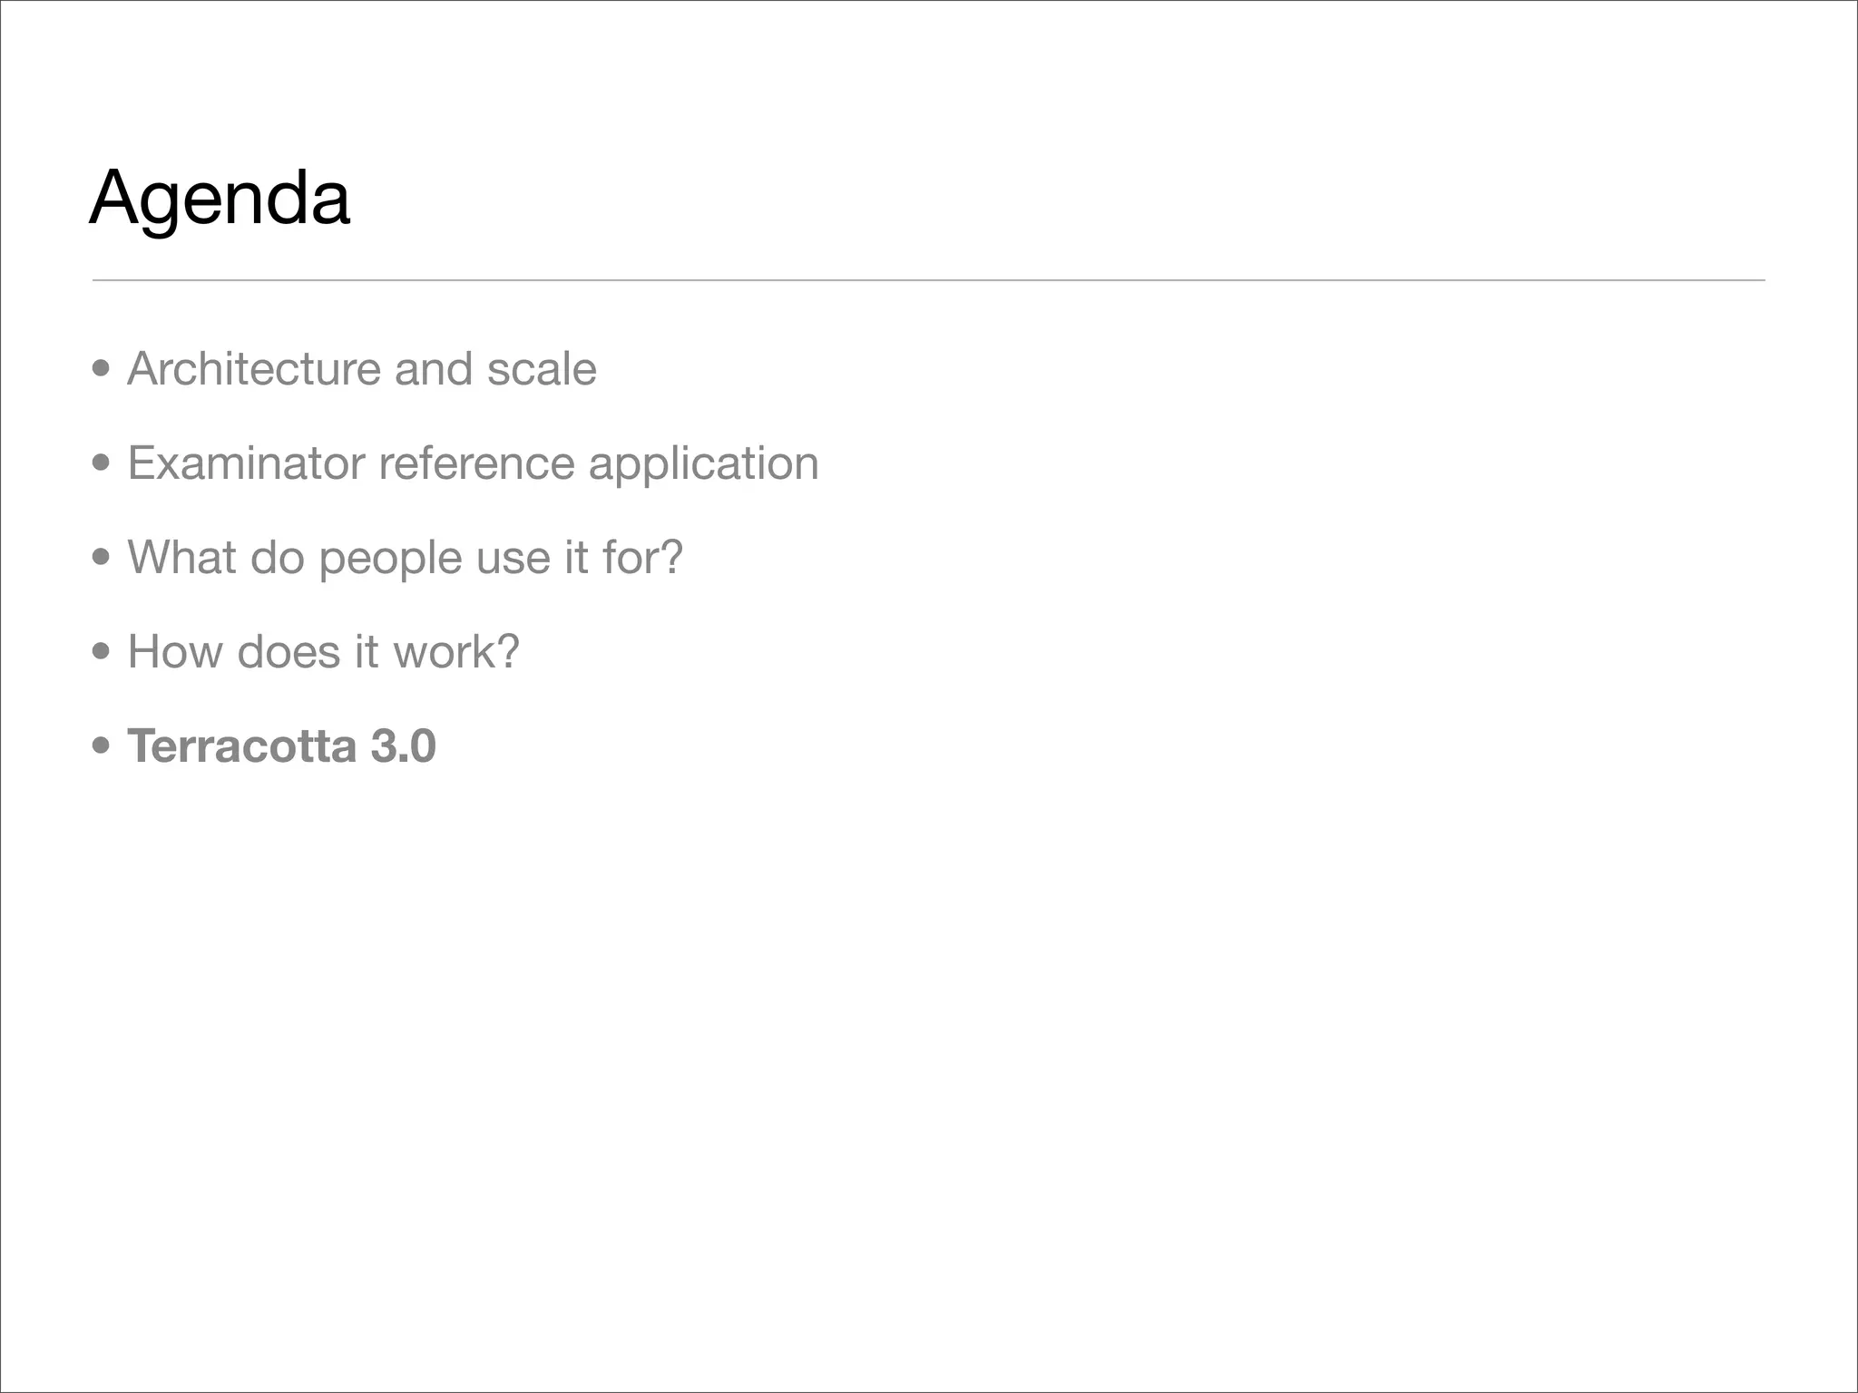Click the word application in second bullet
1858x1393 pixels.
(x=703, y=465)
